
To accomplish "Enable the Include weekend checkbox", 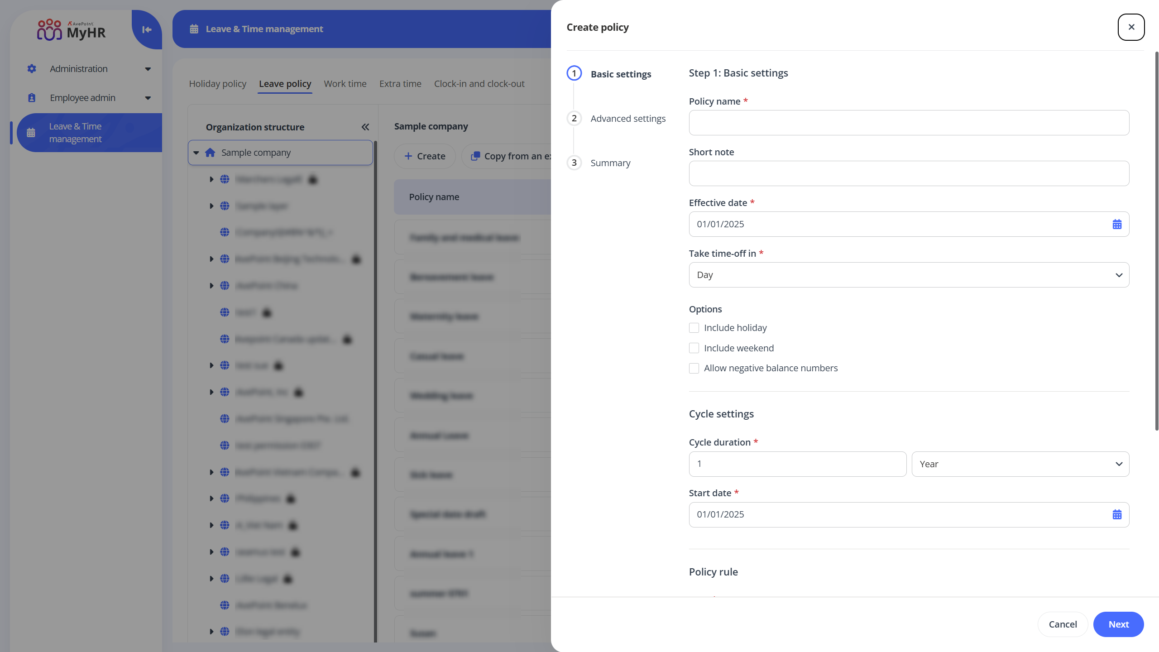I will tap(694, 348).
